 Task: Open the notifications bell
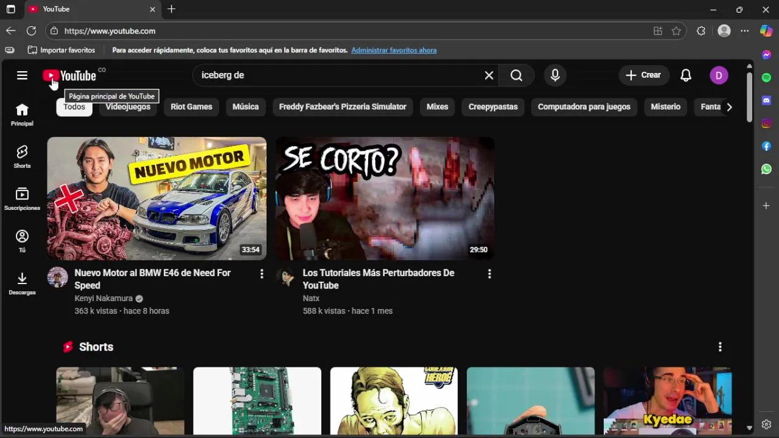[686, 75]
